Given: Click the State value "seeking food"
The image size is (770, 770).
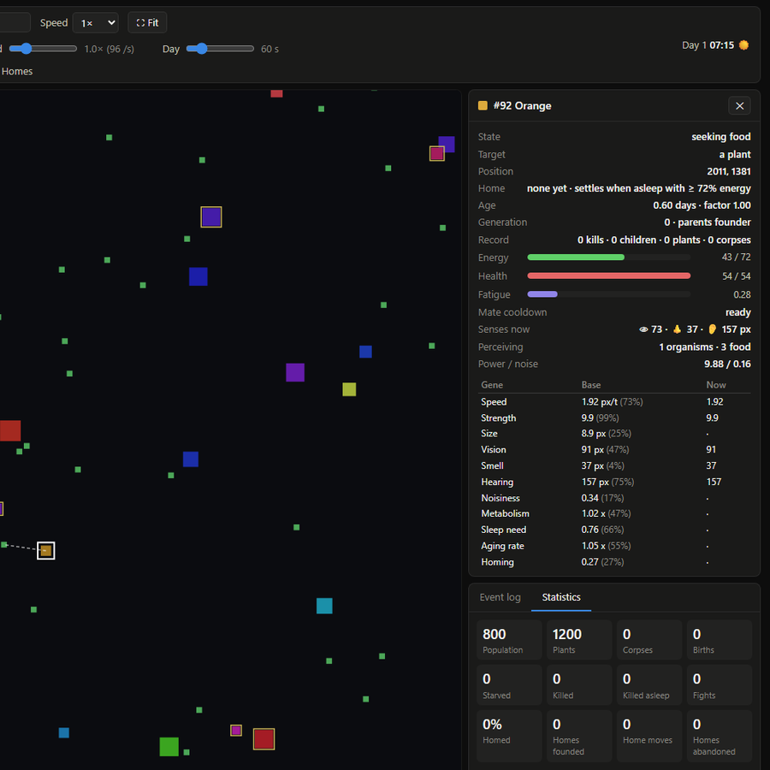Looking at the screenshot, I should pyautogui.click(x=720, y=137).
